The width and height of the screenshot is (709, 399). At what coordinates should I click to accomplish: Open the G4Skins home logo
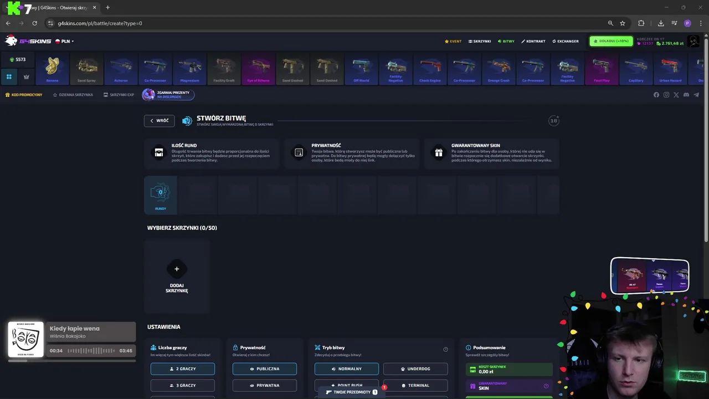tap(28, 41)
